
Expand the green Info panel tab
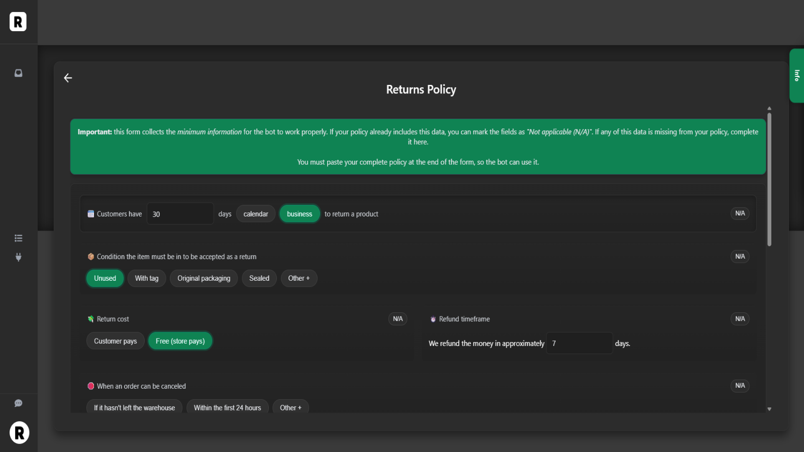point(797,75)
